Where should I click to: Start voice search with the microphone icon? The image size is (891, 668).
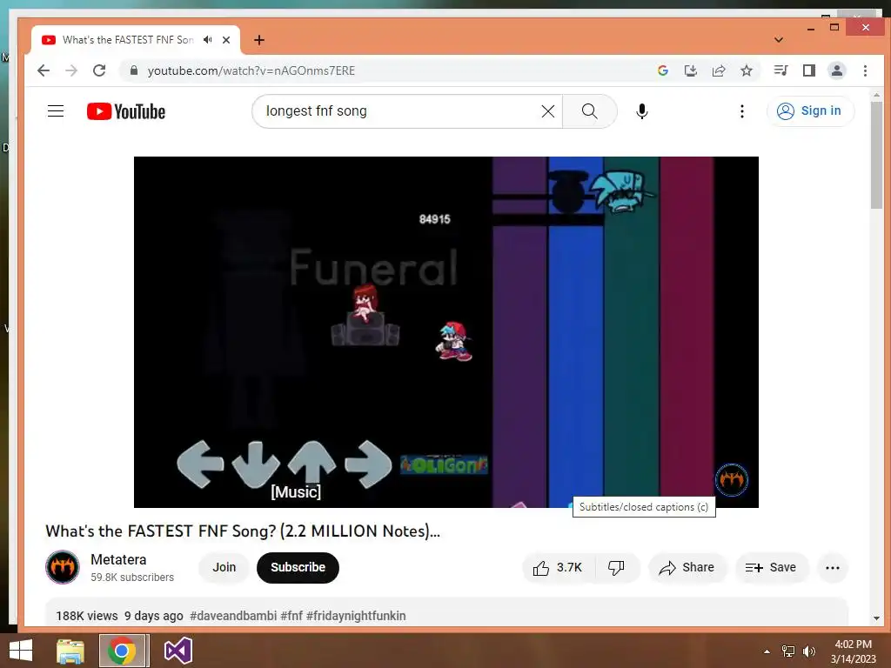tap(642, 111)
